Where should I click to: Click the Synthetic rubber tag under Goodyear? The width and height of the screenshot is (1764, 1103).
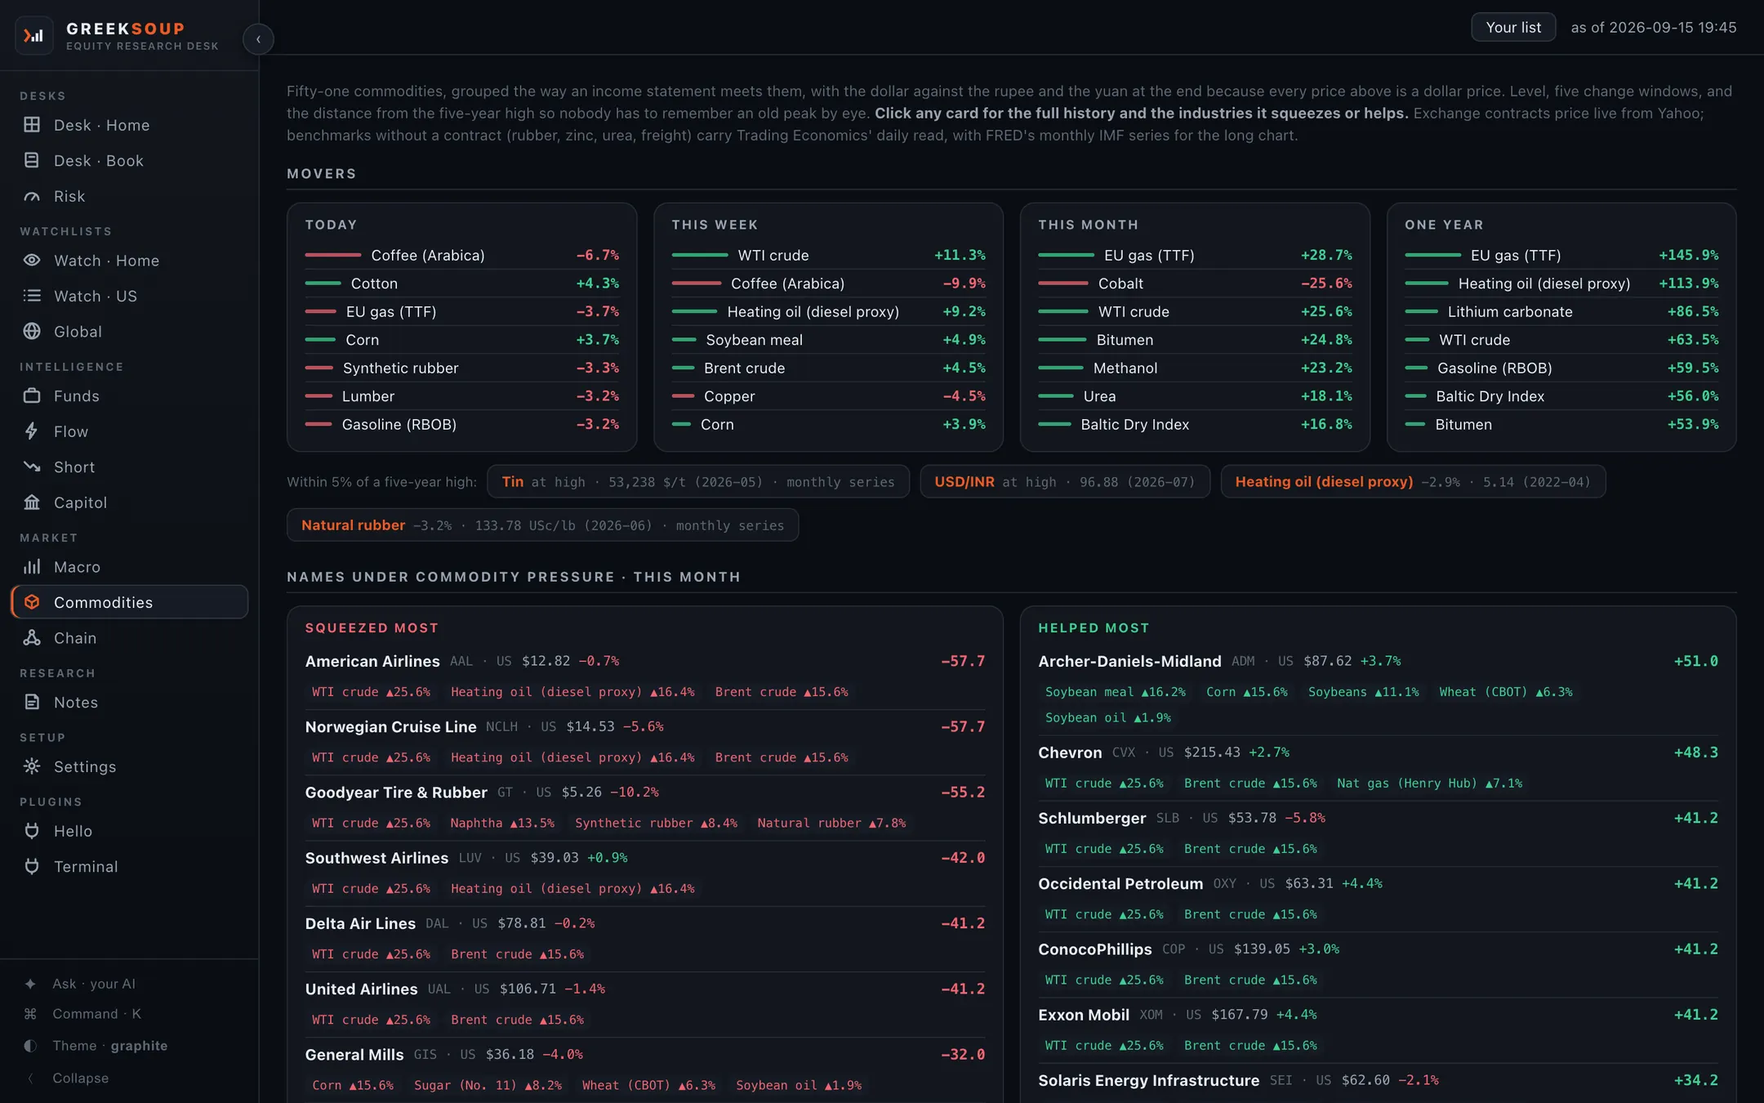pos(656,824)
